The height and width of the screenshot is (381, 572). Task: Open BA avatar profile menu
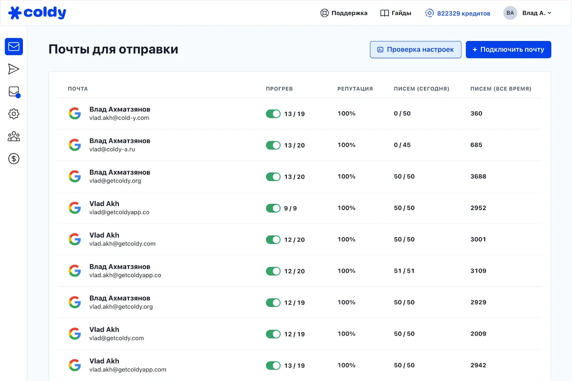[510, 13]
